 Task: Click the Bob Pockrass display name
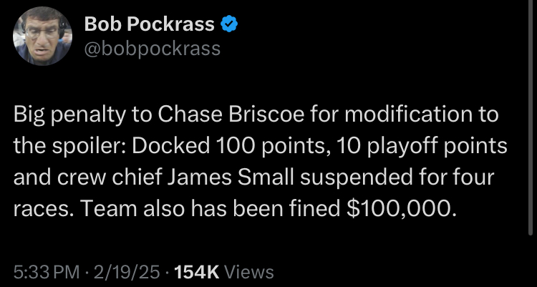(x=149, y=24)
